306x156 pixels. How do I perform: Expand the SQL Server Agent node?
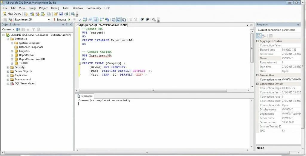(8, 84)
